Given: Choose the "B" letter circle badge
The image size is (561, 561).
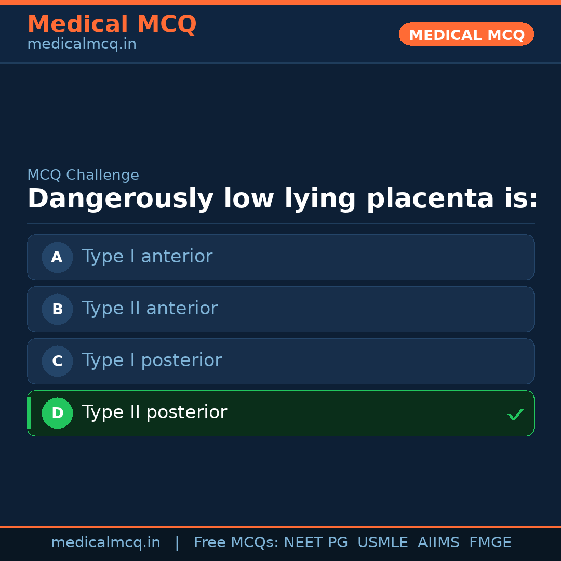Looking at the screenshot, I should (57, 309).
